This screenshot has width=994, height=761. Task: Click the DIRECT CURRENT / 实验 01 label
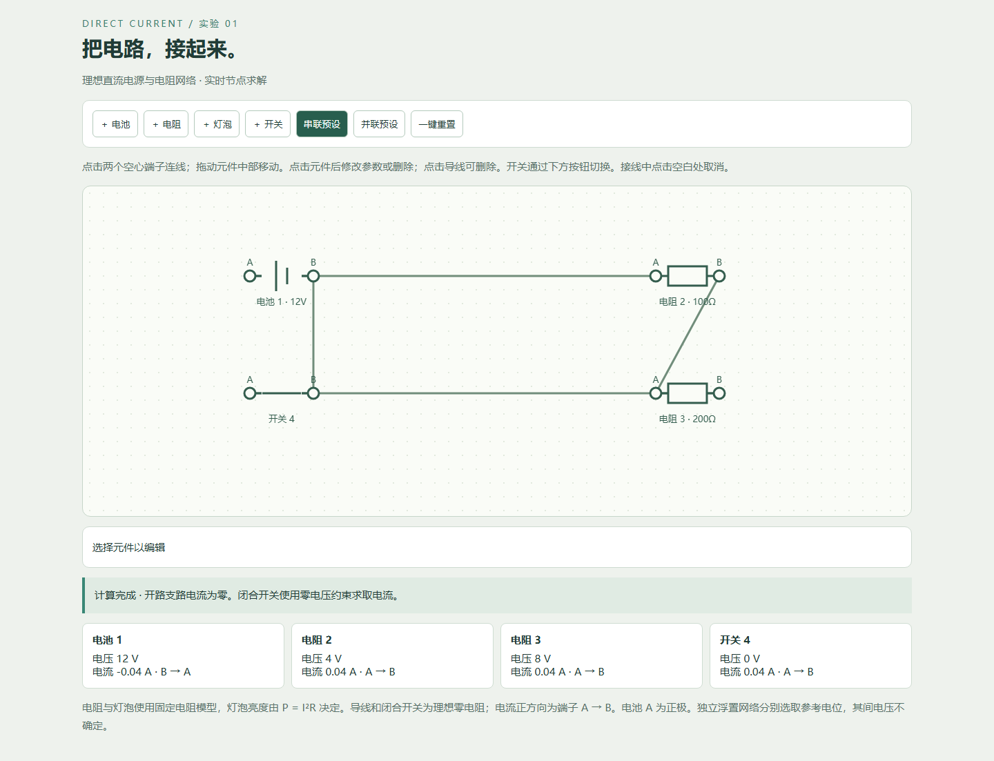pyautogui.click(x=160, y=23)
